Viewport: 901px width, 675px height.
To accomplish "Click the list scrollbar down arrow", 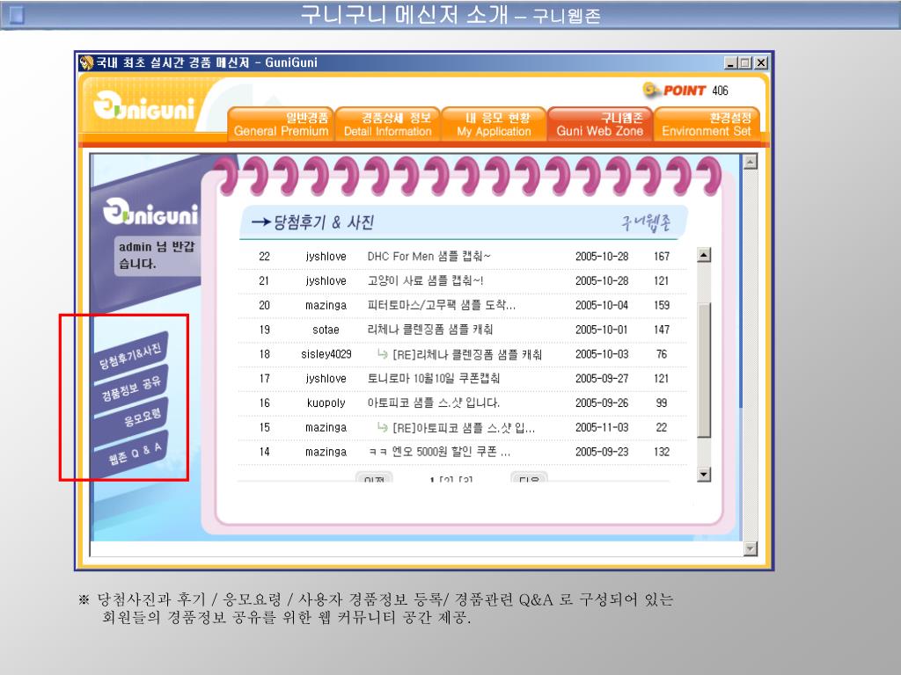I will coord(704,474).
